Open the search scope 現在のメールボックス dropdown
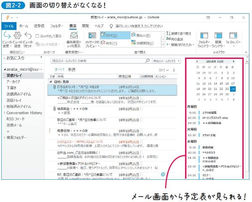The height and width of the screenshot is (202, 252). coord(166,61)
